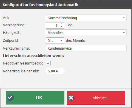This screenshot has height=108, width=132.
Task: Click the 01. value in the Zeitpunkt combo
Action: (50, 41)
